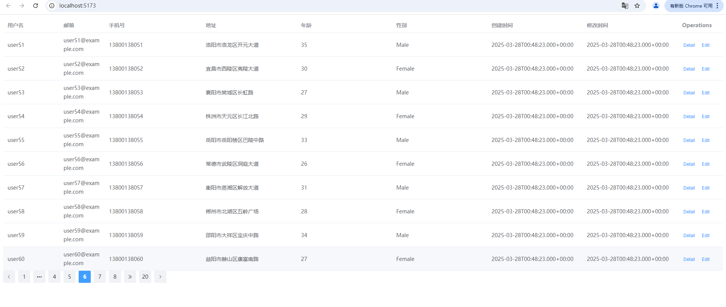Open Detail for user56
Viewport: 726px width, 307px height.
coord(689,164)
